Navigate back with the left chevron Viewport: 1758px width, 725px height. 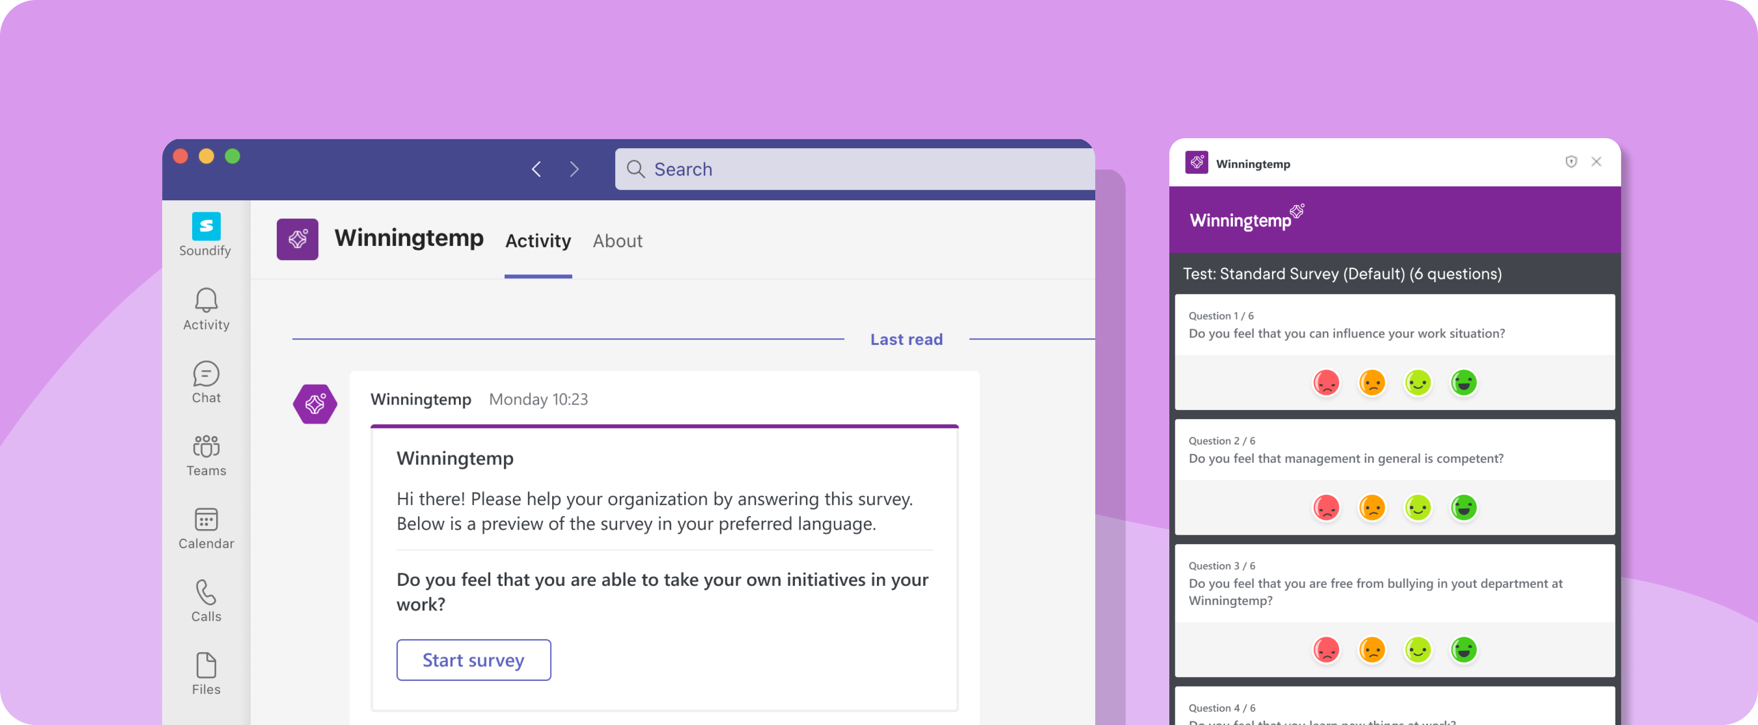click(x=537, y=169)
